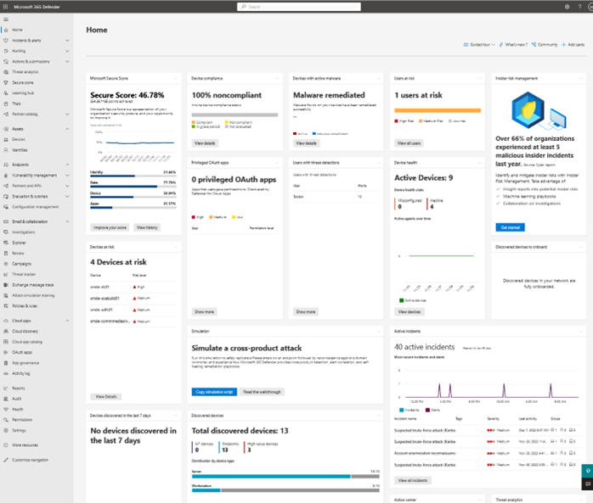Click Get started on insider risk
Screen dimensions: 593x503
pos(511,227)
